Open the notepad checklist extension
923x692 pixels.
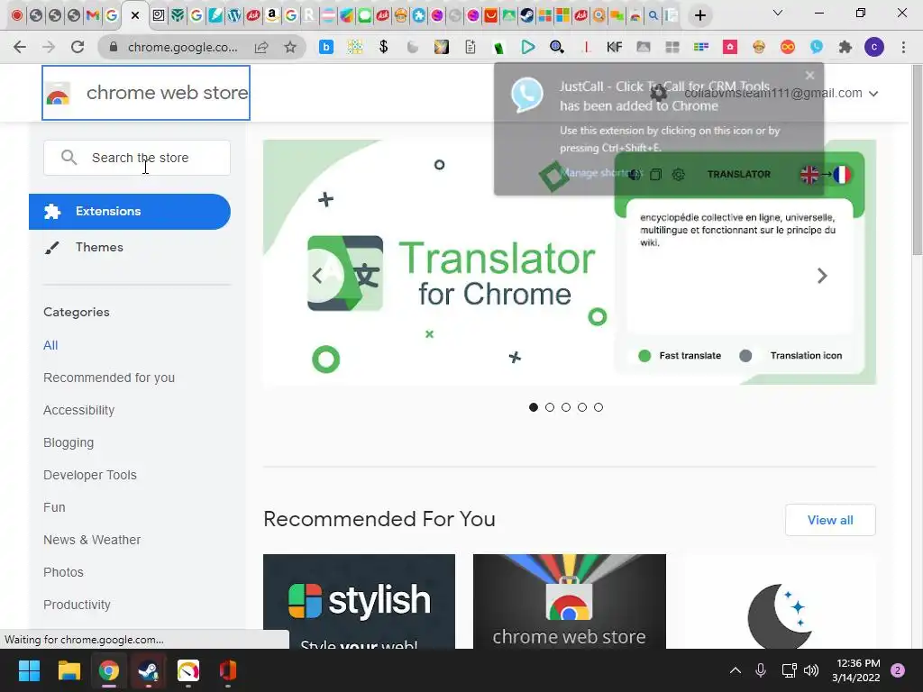point(471,47)
